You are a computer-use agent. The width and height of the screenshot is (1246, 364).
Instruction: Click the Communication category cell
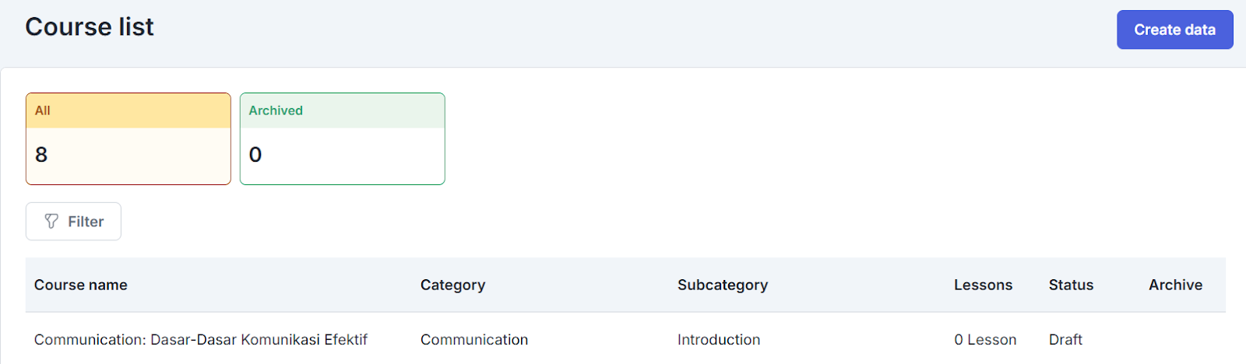(x=474, y=340)
